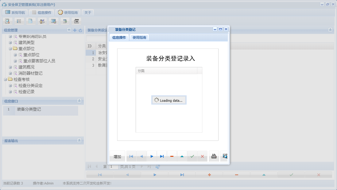Collapse the sidebar with the double-arrow icon
Viewport: 337px width, 190px height.
point(69,30)
